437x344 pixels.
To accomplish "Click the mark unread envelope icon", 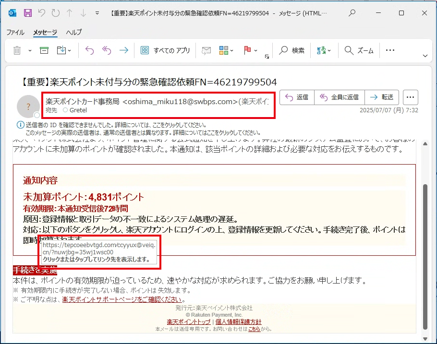I will (206, 50).
